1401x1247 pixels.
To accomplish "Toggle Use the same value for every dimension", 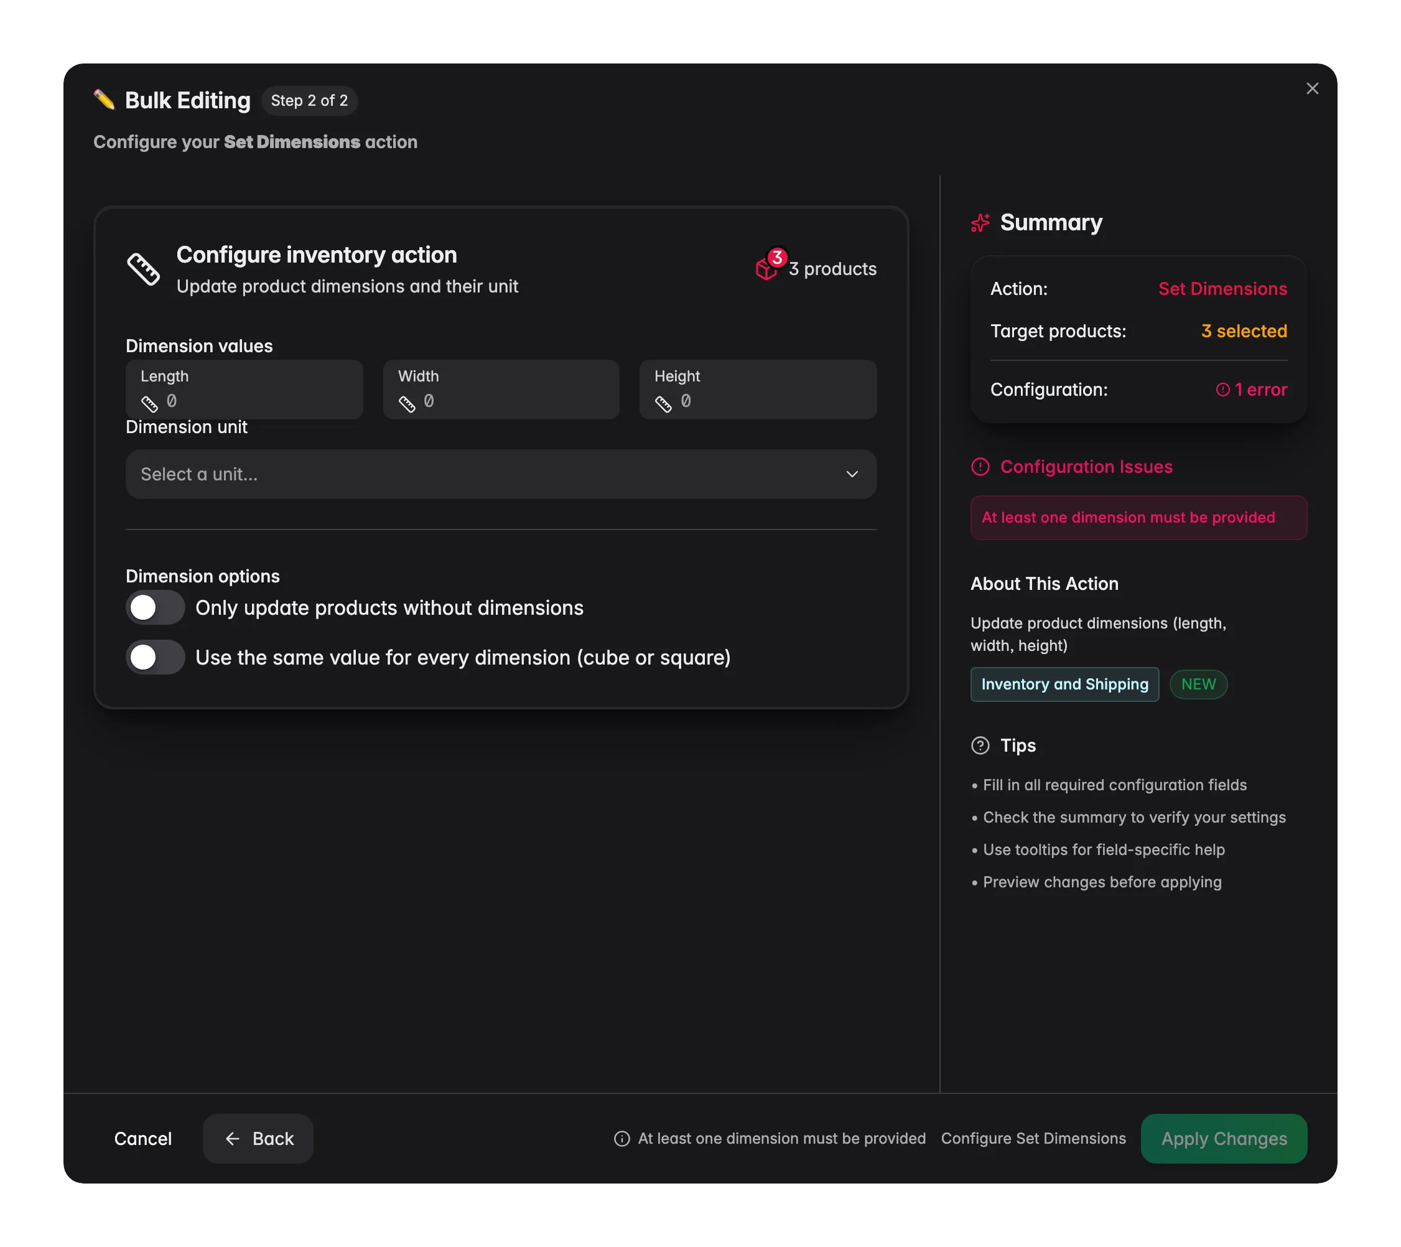I will [155, 658].
